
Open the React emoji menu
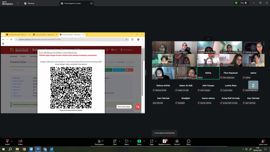click(x=127, y=142)
